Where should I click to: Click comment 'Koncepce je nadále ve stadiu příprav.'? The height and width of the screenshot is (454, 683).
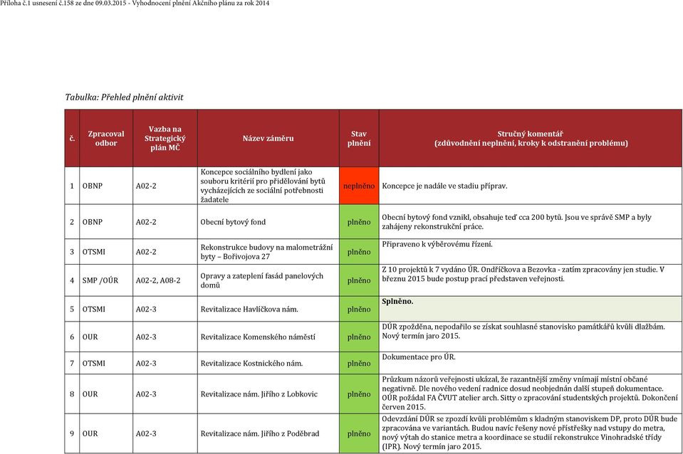coord(444,186)
